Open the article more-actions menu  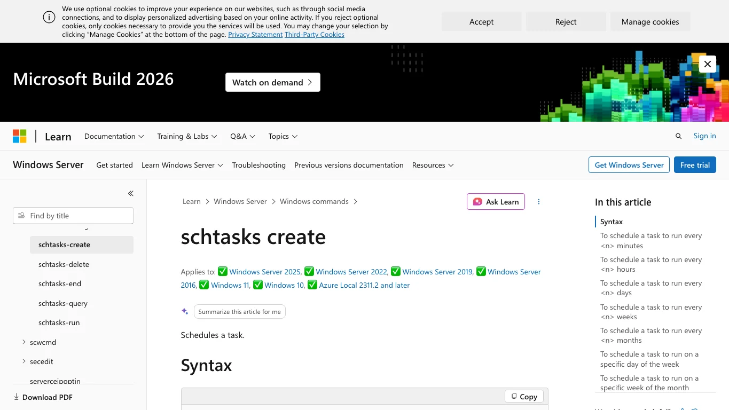pos(538,202)
